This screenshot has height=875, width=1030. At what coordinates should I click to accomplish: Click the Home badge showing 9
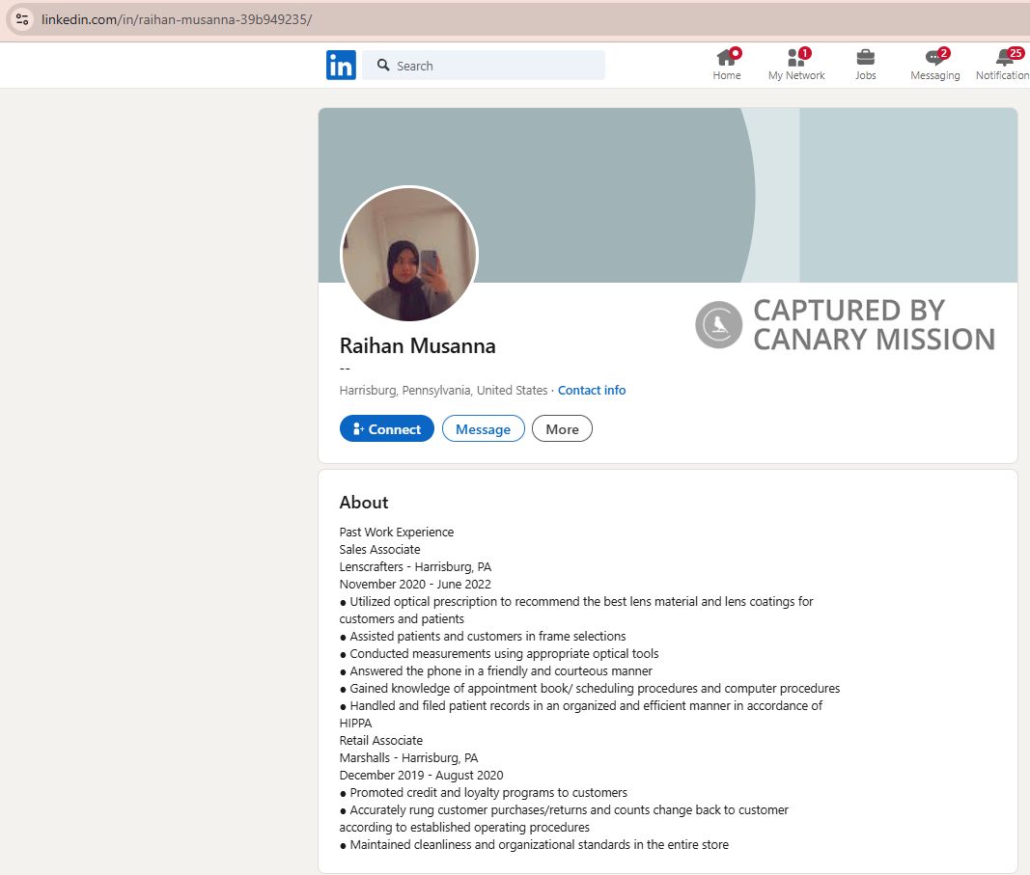point(735,50)
